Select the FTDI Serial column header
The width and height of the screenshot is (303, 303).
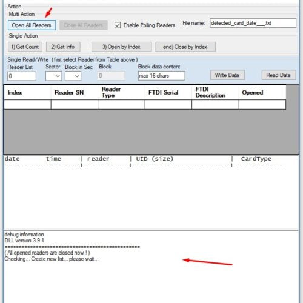(x=168, y=92)
